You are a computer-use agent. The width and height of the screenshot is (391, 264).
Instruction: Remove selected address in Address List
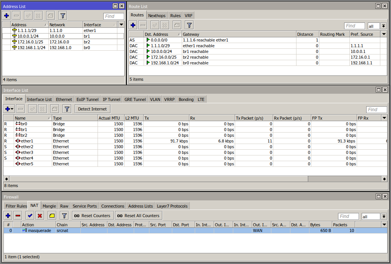click(x=16, y=16)
